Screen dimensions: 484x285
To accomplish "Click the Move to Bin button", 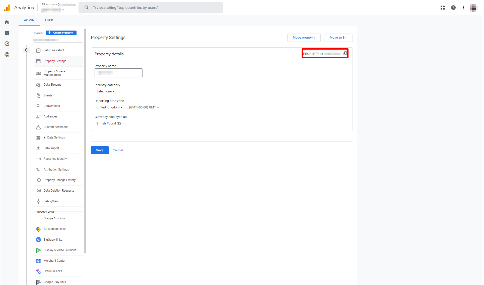I will pos(338,38).
